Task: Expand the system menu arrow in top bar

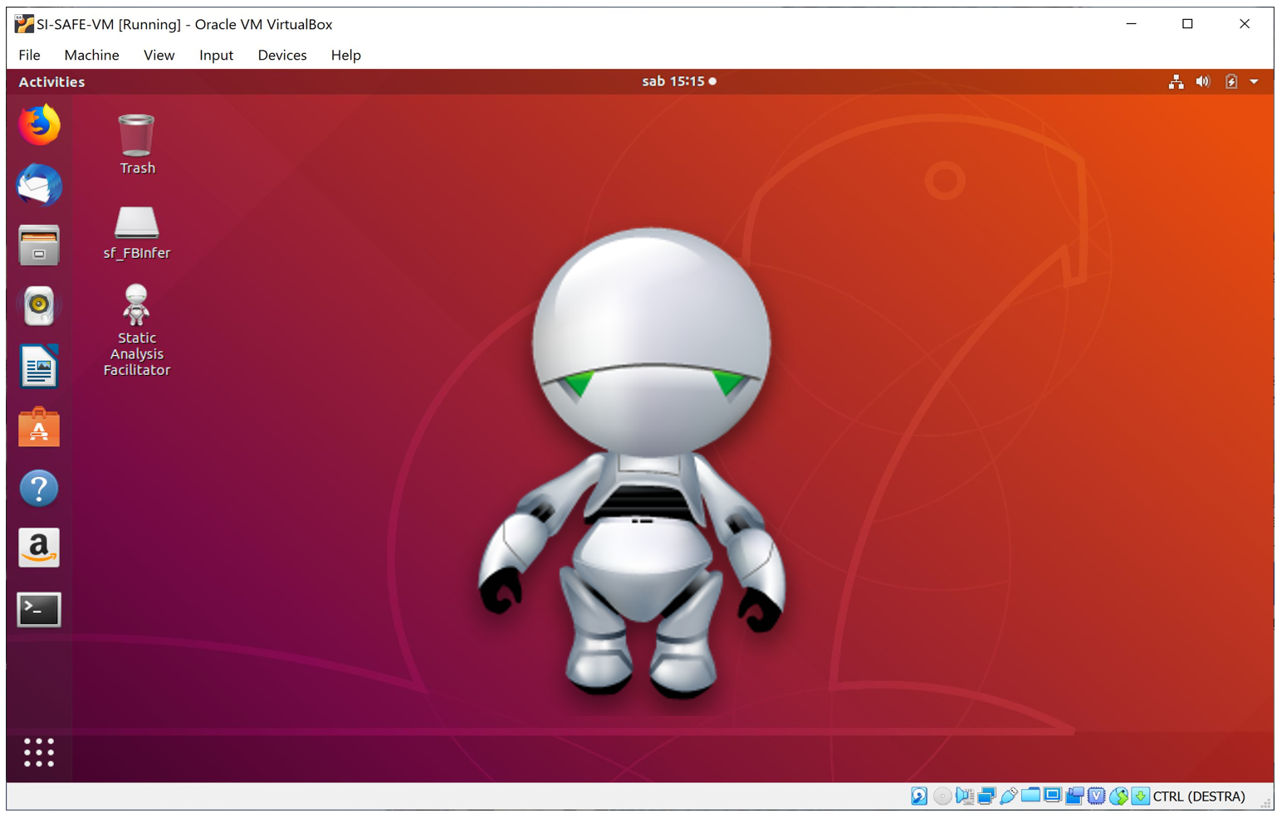Action: [1254, 81]
